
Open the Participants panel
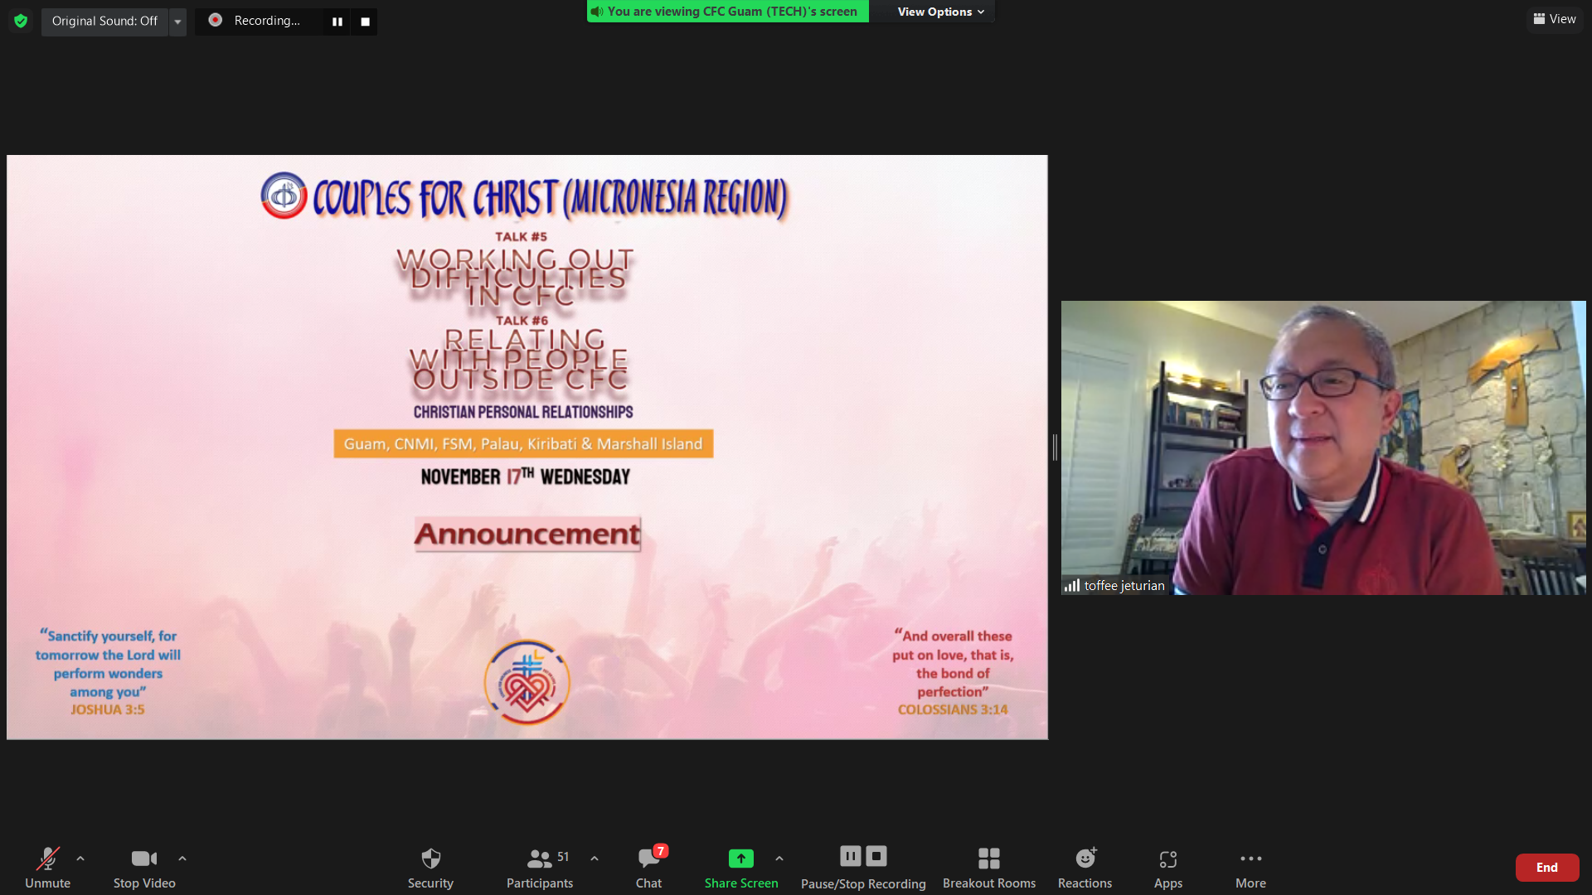click(x=540, y=867)
